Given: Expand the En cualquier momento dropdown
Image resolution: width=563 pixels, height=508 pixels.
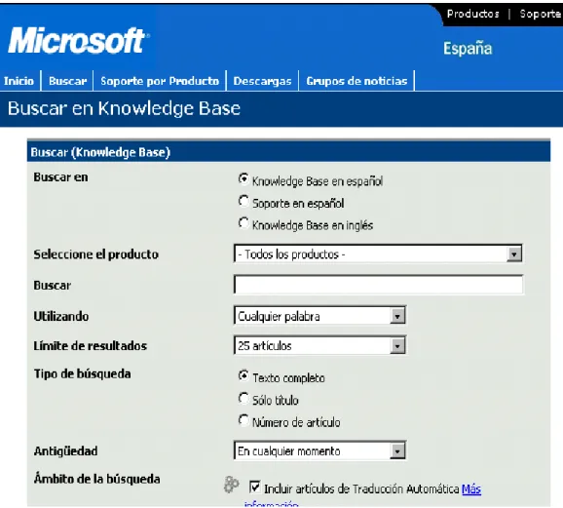Looking at the screenshot, I should tap(319, 450).
